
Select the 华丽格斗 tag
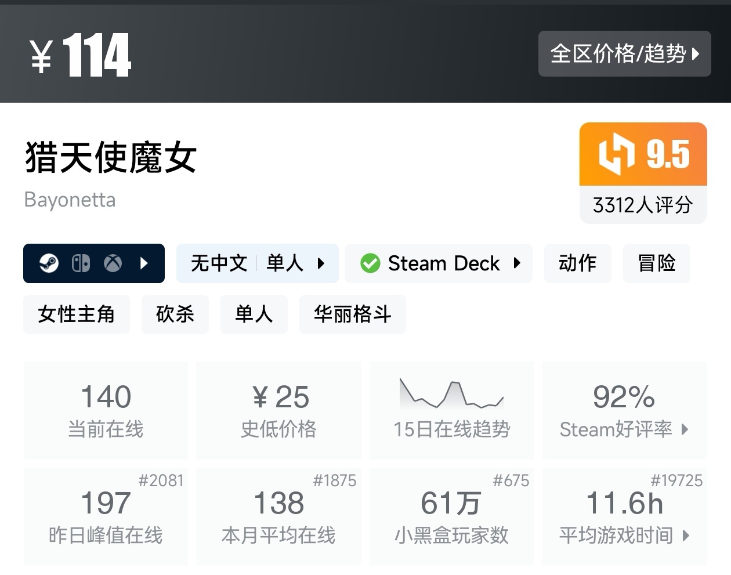tap(352, 314)
